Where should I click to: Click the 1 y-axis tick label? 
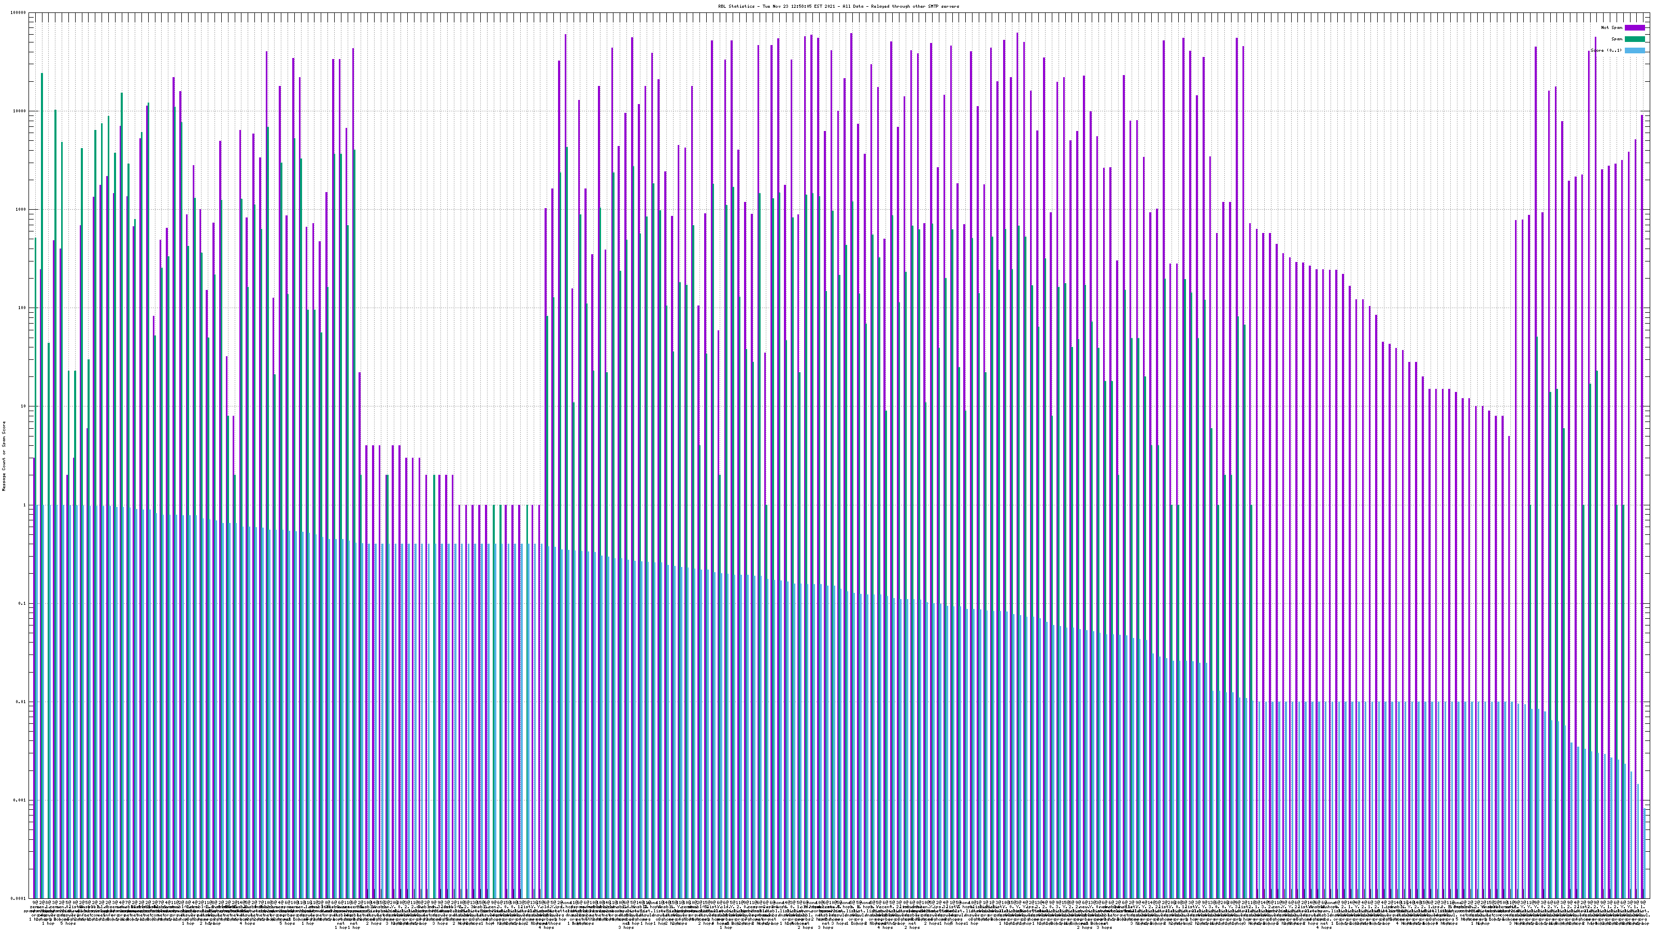coord(25,505)
